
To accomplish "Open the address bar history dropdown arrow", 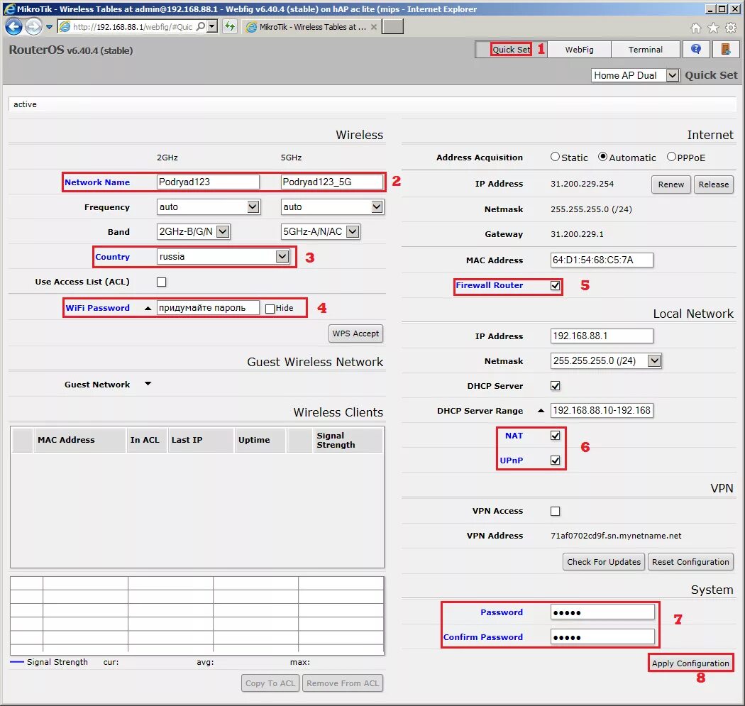I will pos(212,26).
